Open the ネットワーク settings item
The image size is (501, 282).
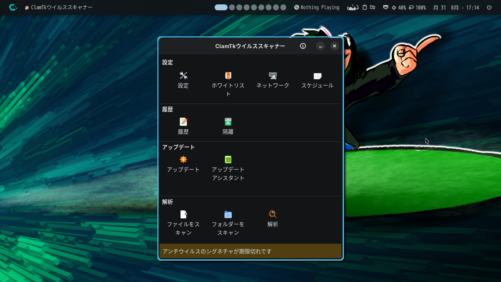pos(273,80)
